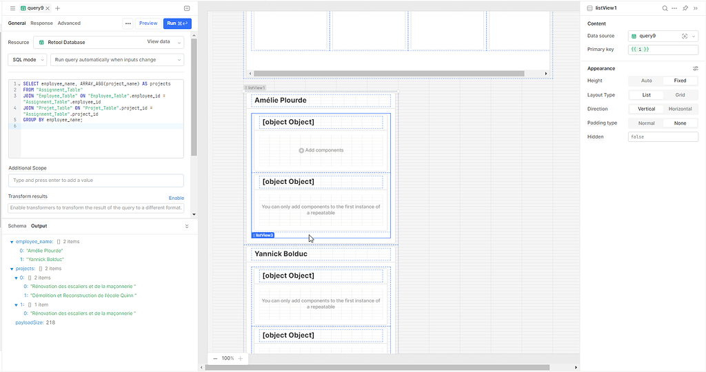Search in the listView1 inspector

coord(665,8)
